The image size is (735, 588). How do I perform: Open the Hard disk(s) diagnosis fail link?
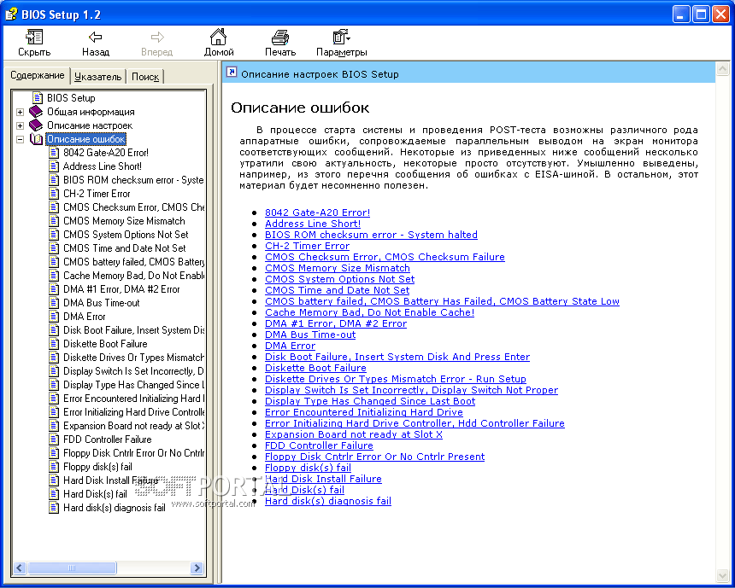coord(328,501)
